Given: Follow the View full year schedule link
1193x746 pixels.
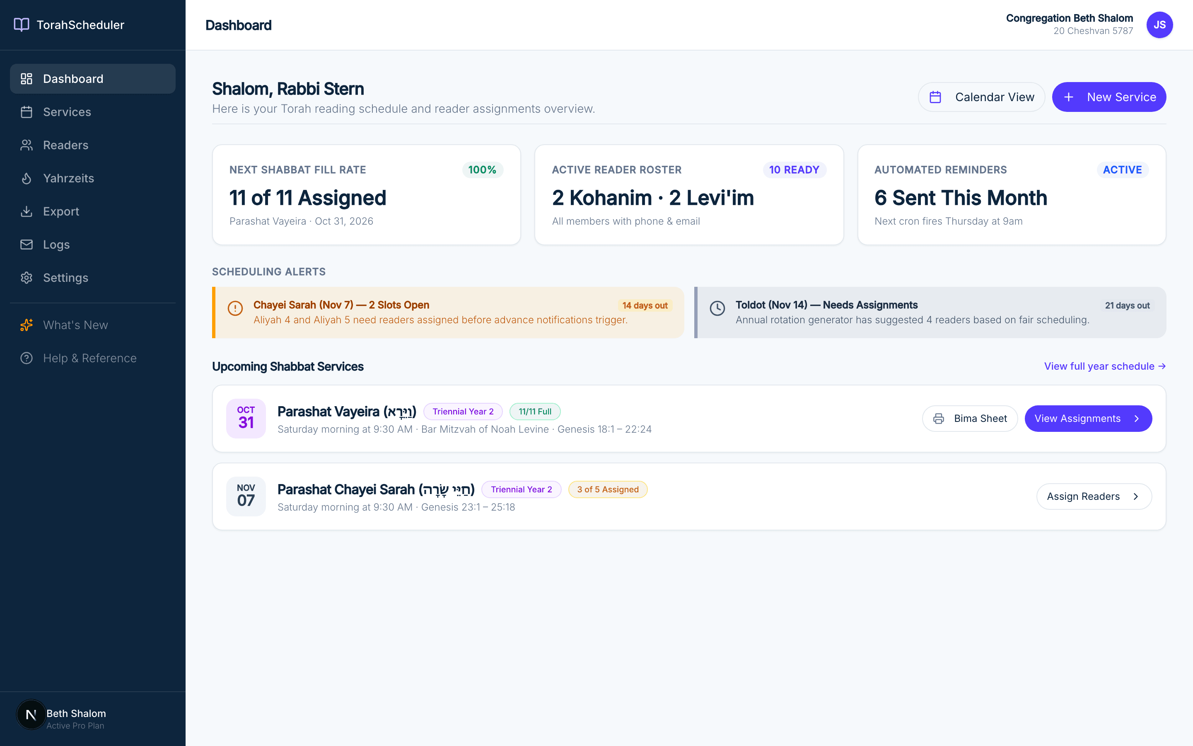Looking at the screenshot, I should tap(1105, 366).
